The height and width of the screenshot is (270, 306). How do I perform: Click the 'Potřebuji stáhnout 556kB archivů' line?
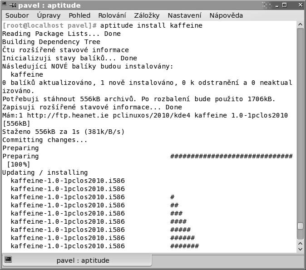139,99
